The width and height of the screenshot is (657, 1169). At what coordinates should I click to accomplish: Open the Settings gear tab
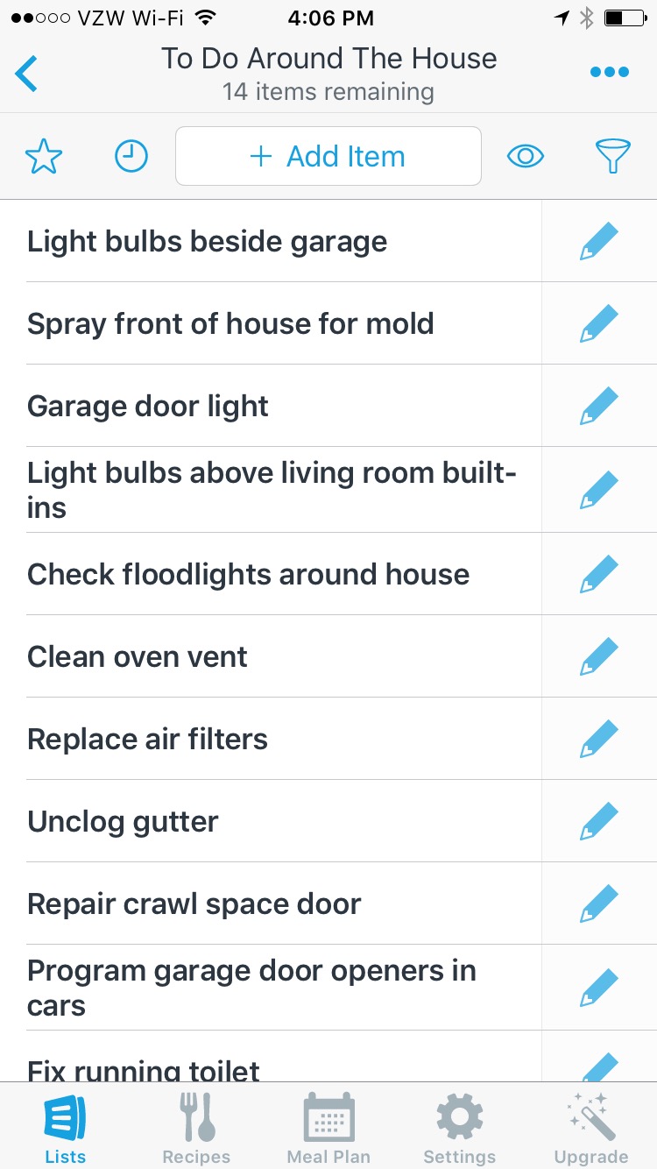coord(459,1129)
